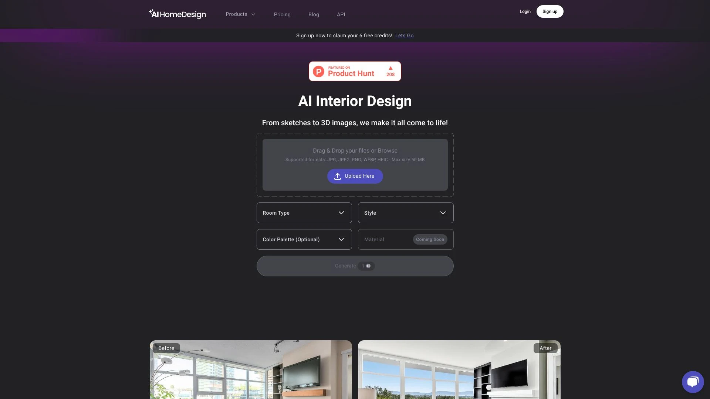Viewport: 710px width, 399px height.
Task: Click the Product Hunt featured badge icon
Action: (355, 71)
